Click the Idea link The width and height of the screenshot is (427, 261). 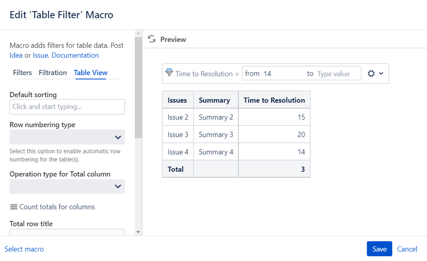16,55
